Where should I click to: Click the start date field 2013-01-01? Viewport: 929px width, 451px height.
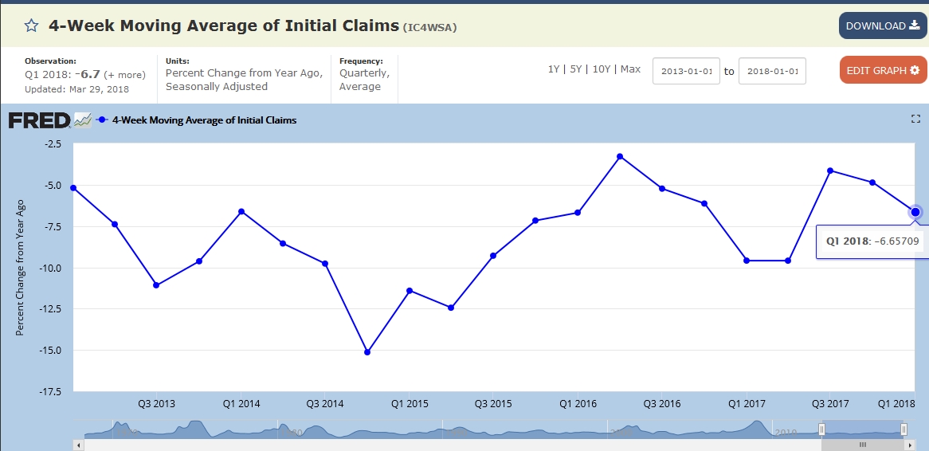tap(686, 71)
